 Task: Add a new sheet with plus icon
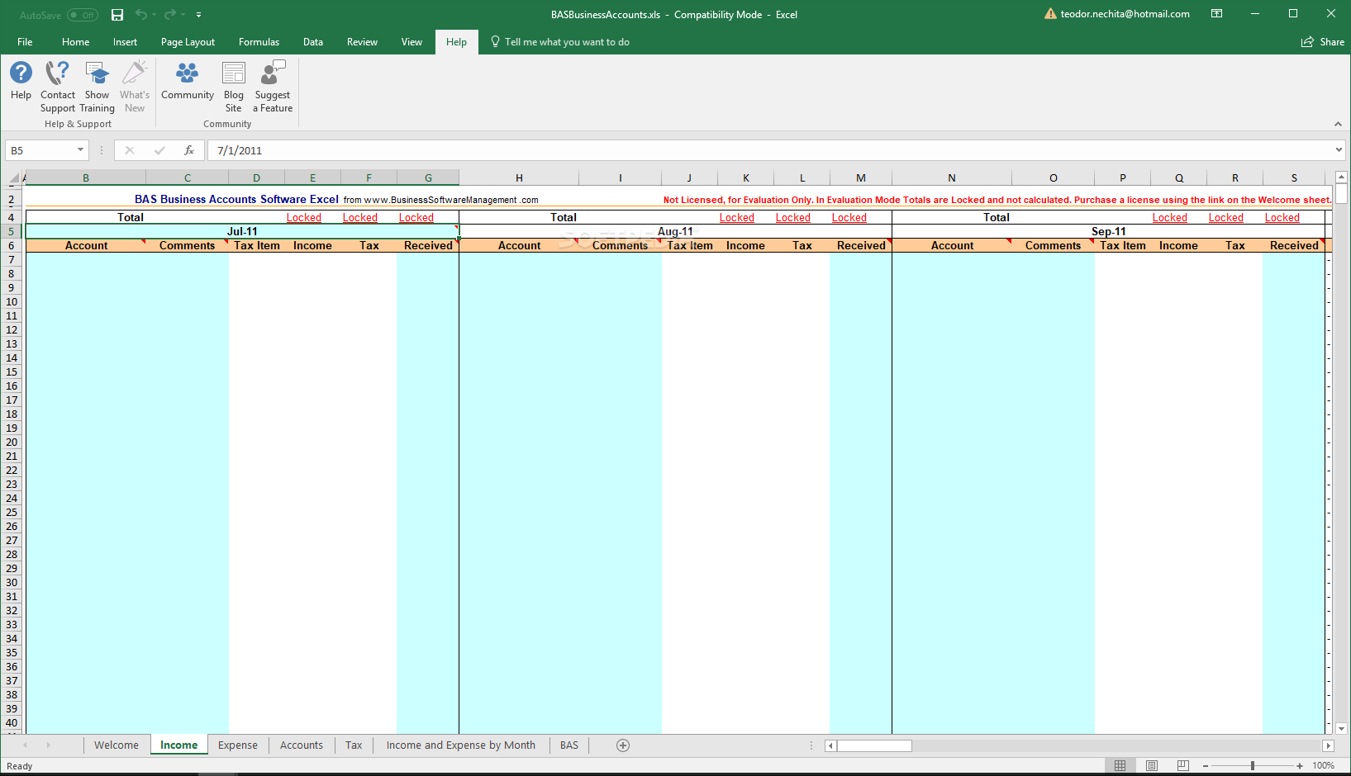click(623, 745)
